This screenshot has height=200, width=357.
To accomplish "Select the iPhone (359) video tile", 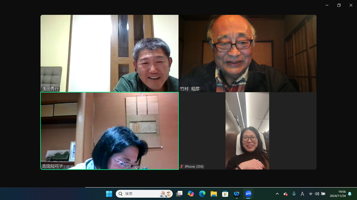I will 248,131.
